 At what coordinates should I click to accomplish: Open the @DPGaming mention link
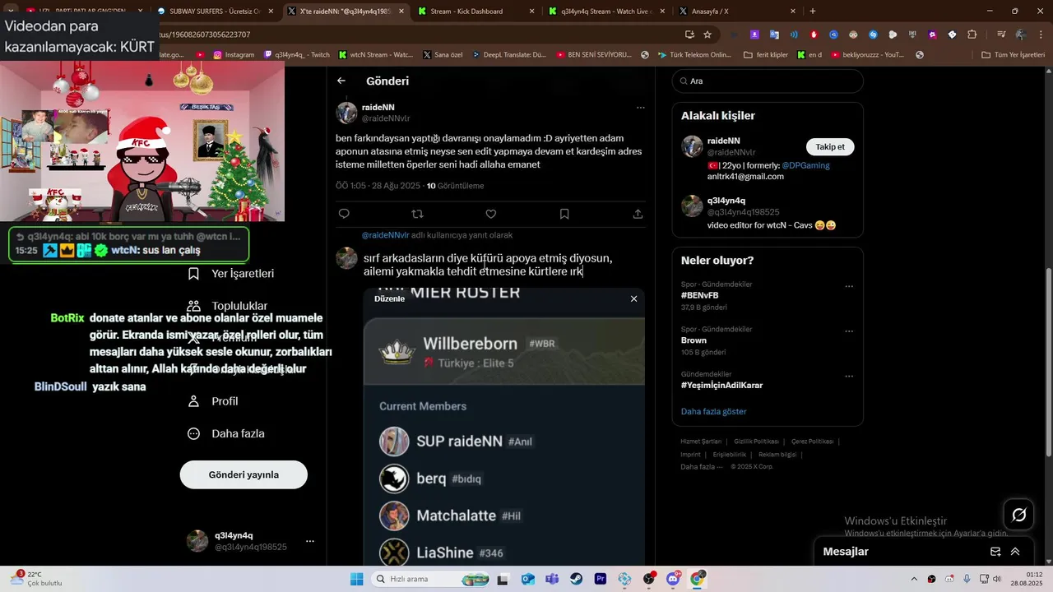pyautogui.click(x=805, y=165)
